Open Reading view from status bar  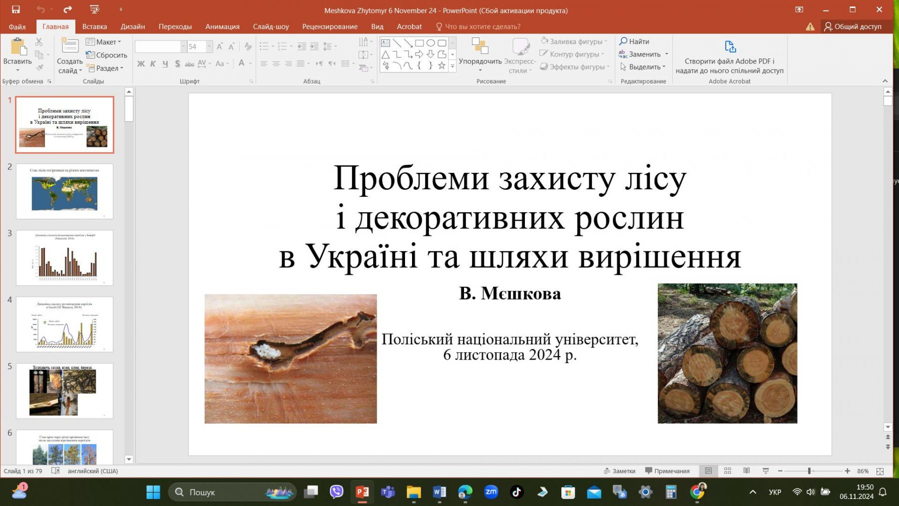747,471
